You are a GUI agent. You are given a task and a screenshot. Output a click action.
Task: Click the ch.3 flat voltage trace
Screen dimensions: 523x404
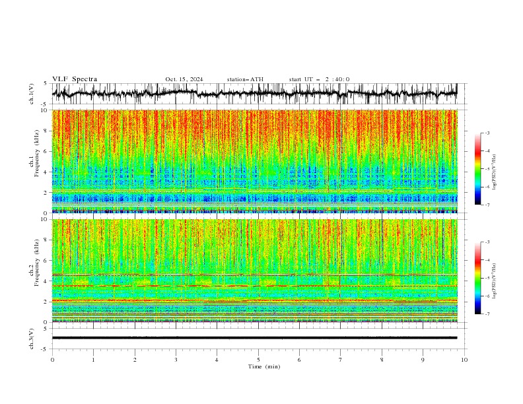click(254, 338)
